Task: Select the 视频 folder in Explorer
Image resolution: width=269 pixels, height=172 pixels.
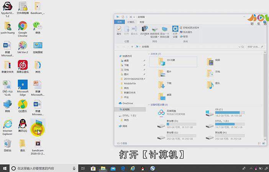Action: [x=213, y=62]
